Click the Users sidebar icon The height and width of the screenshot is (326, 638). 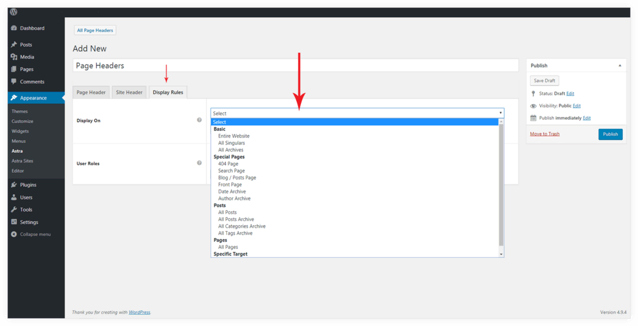14,197
